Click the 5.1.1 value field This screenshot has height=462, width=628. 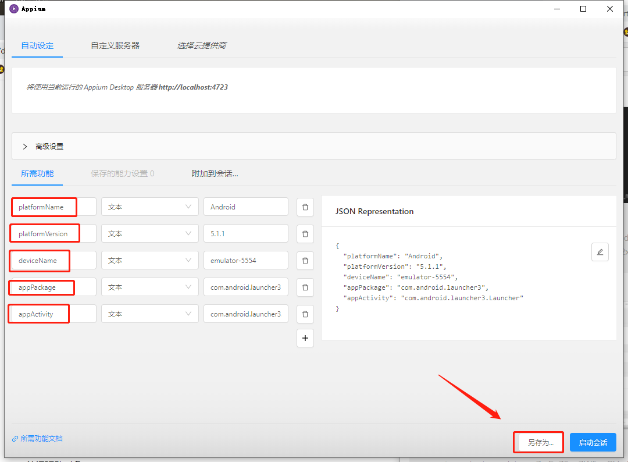click(246, 233)
